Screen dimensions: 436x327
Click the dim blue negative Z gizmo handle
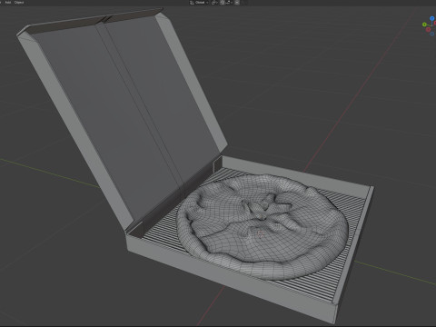tap(432, 34)
